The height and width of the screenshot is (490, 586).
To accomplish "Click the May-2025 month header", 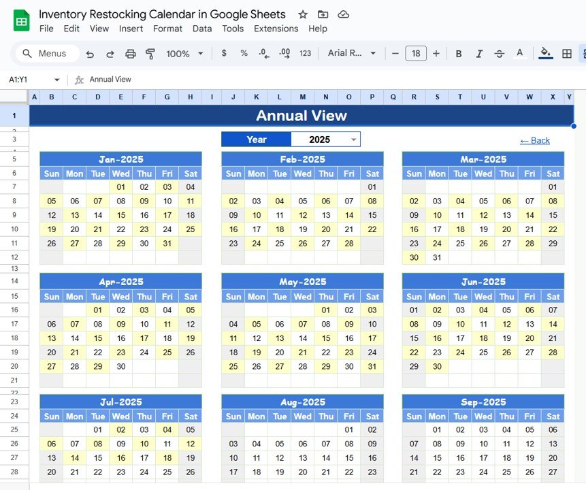I will coord(302,282).
